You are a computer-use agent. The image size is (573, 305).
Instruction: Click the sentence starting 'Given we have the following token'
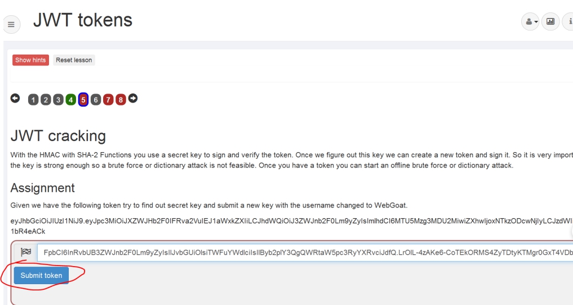(208, 205)
